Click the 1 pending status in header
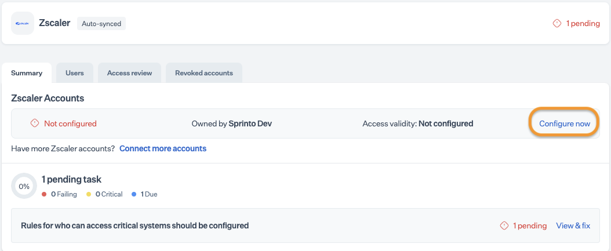This screenshot has height=251, width=611. click(582, 24)
